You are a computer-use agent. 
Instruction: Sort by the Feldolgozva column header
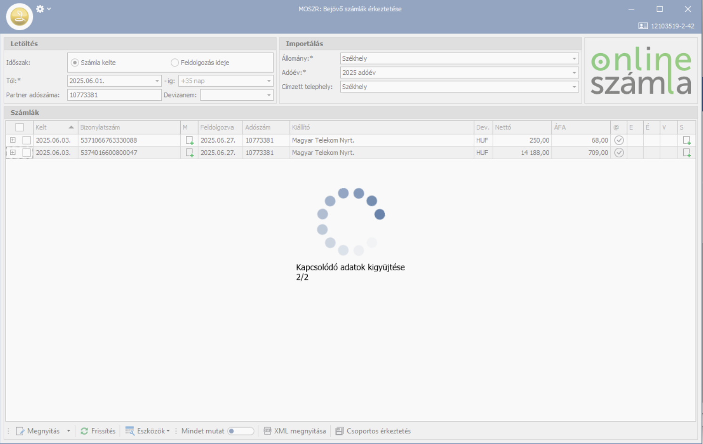coord(220,127)
